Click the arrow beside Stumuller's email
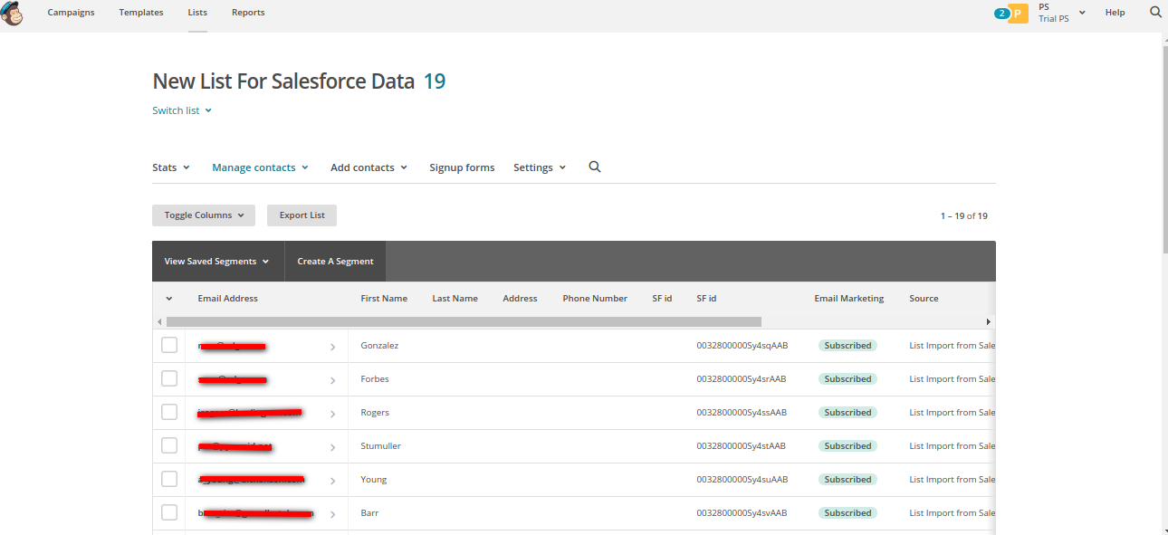 point(332,447)
